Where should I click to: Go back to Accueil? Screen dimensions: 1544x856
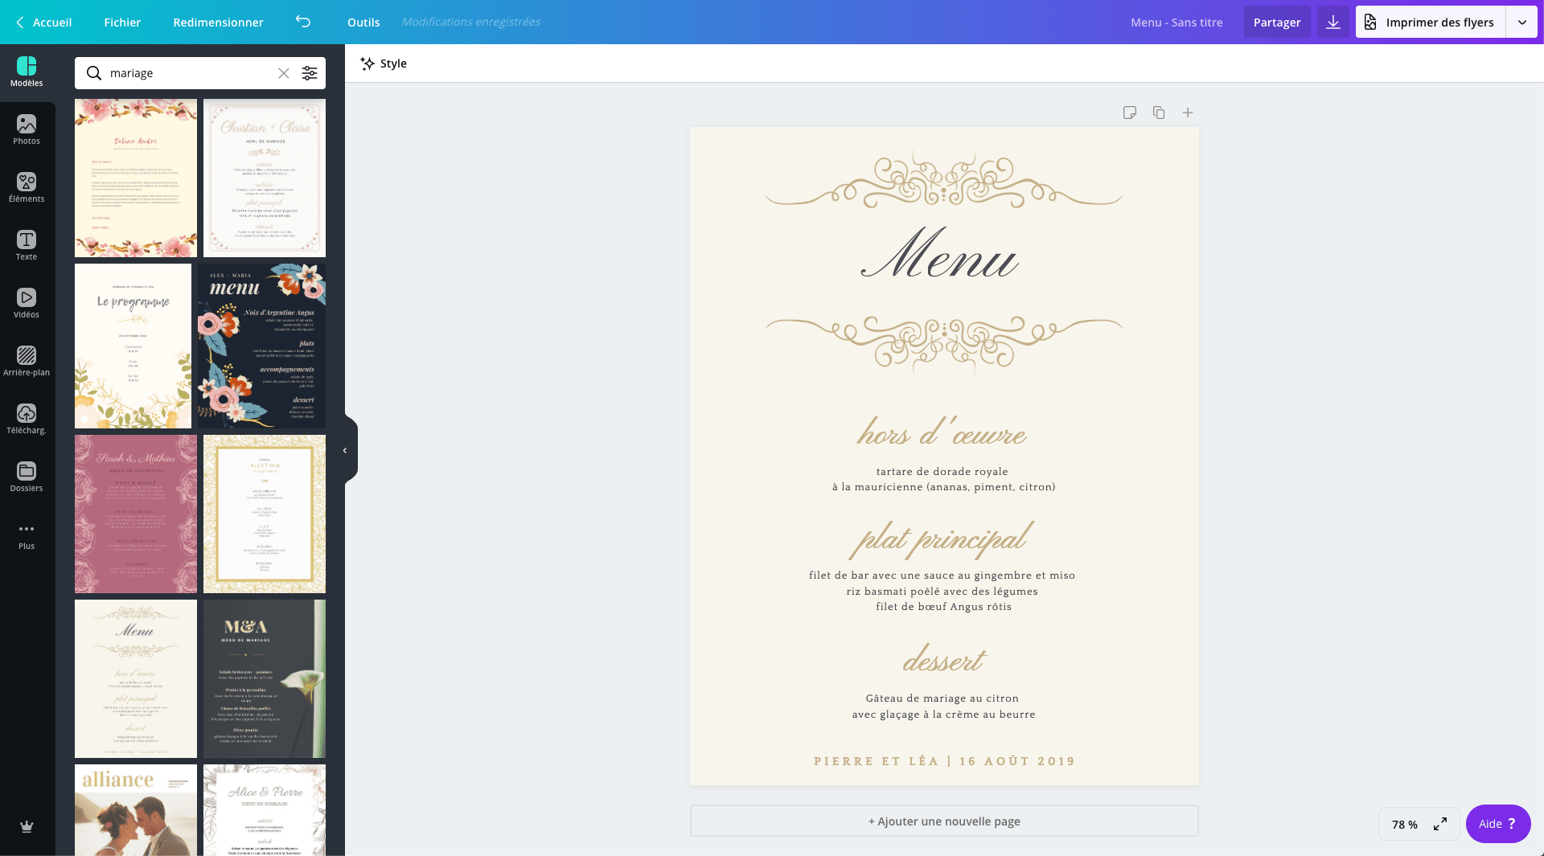pos(44,22)
